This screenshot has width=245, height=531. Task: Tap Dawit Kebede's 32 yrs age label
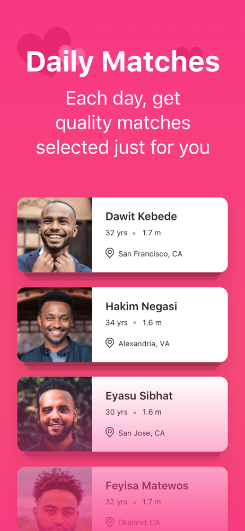117,233
